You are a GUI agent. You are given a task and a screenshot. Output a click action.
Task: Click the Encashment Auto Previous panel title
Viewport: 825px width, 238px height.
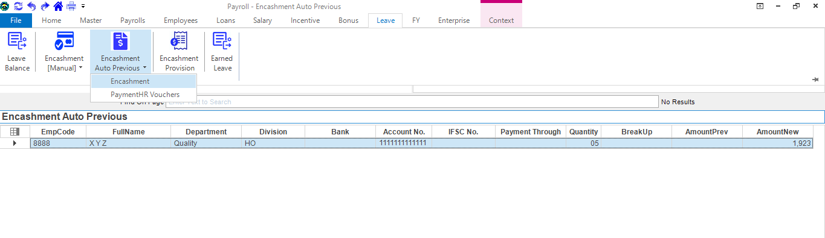65,117
